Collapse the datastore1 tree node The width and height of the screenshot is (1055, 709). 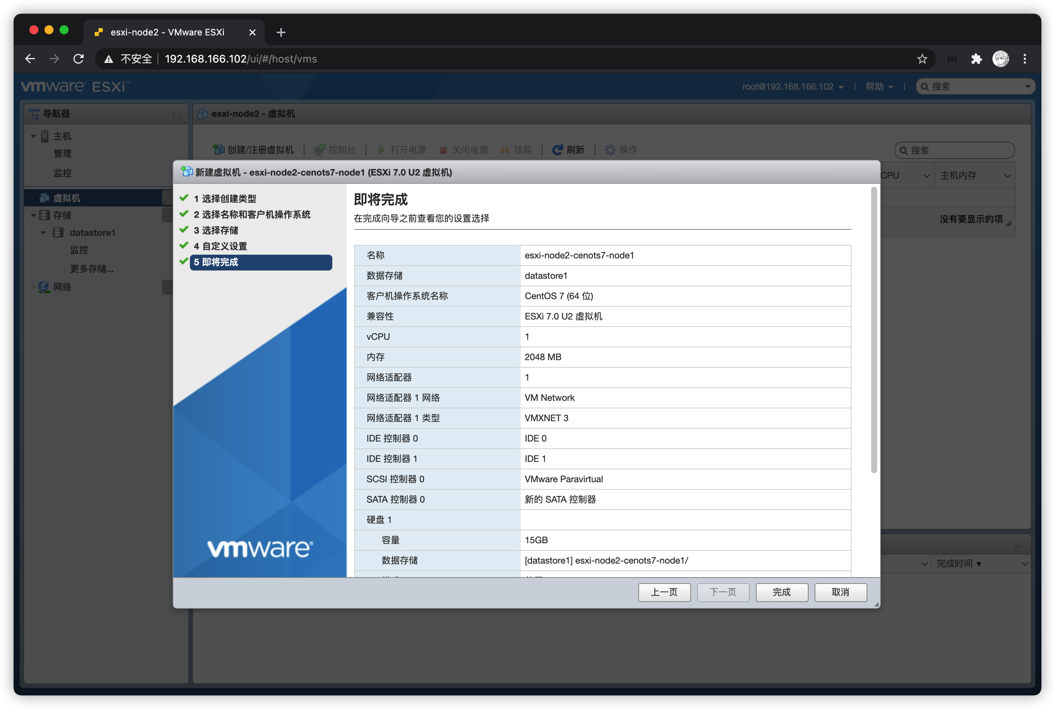43,233
